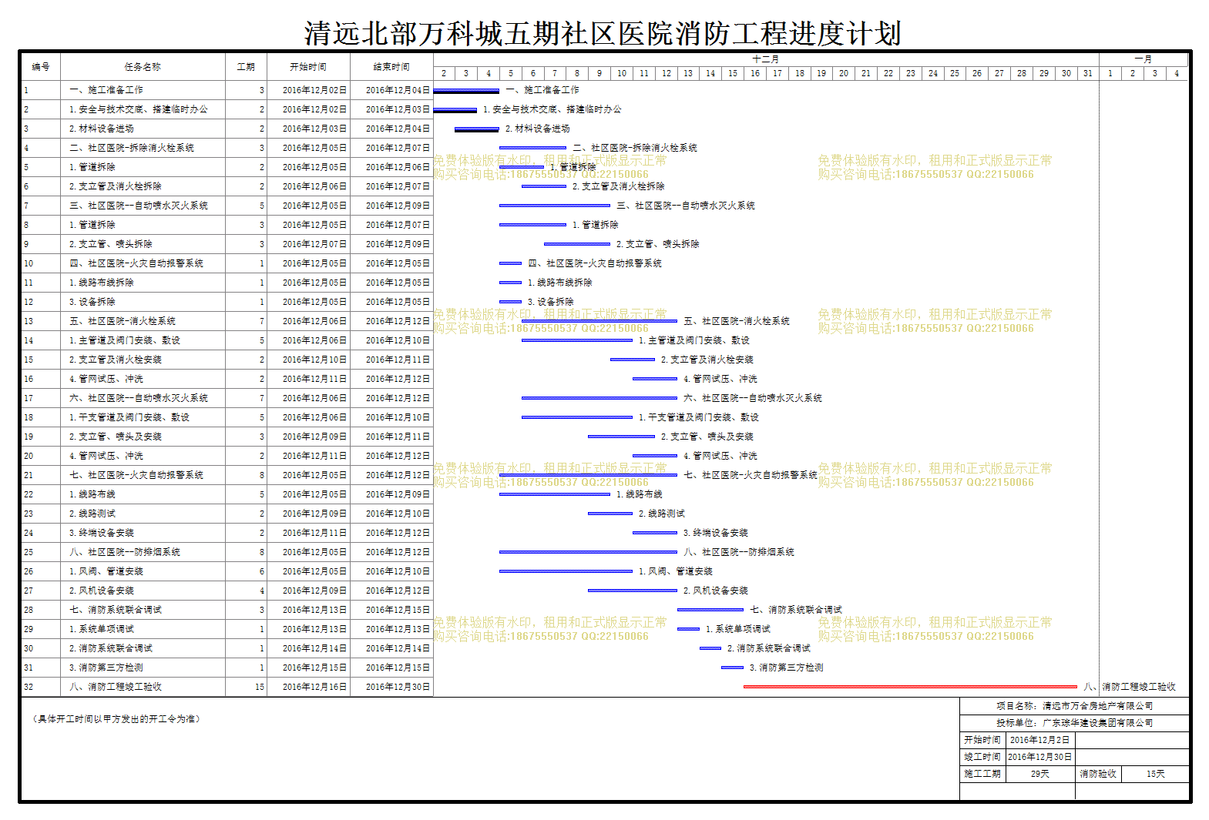
Task: Select row 21 task name 七、社区医院-火灾自动报警系统
Action: [136, 475]
